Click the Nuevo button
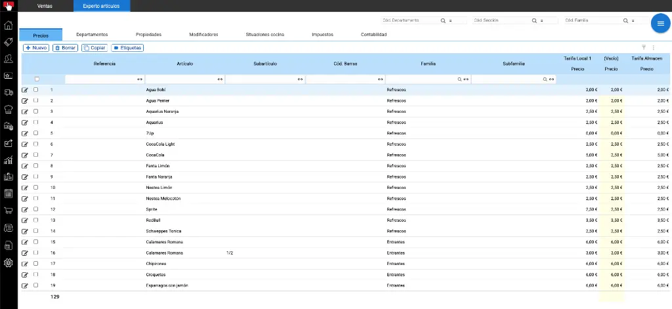This screenshot has height=309, width=672. tap(36, 48)
